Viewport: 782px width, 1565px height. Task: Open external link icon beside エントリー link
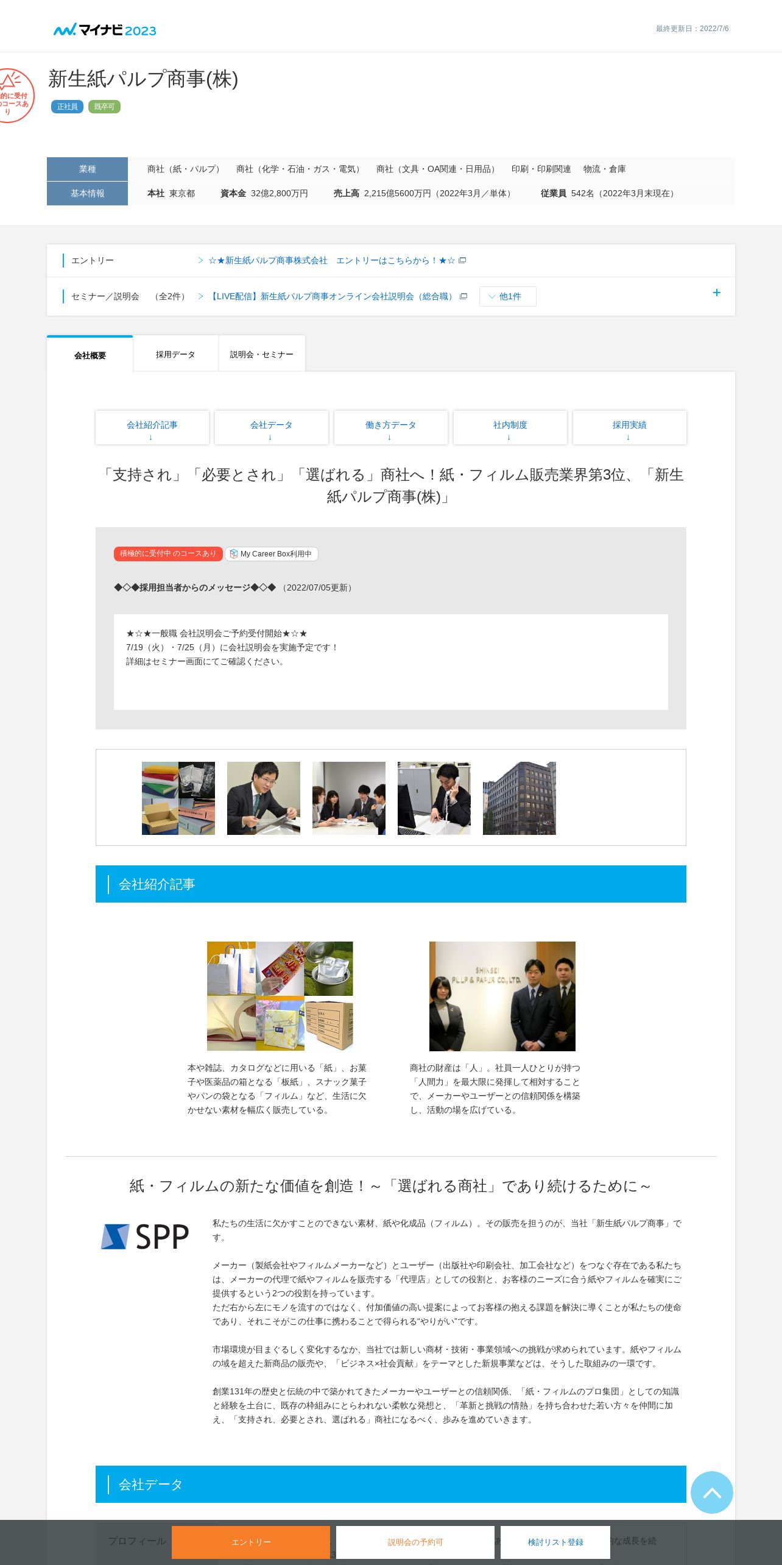tap(462, 260)
